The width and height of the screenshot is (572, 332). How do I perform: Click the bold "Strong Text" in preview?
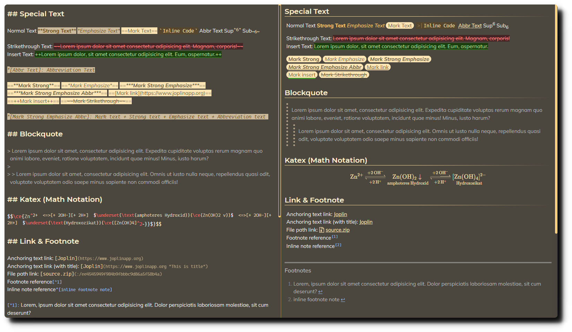(331, 26)
